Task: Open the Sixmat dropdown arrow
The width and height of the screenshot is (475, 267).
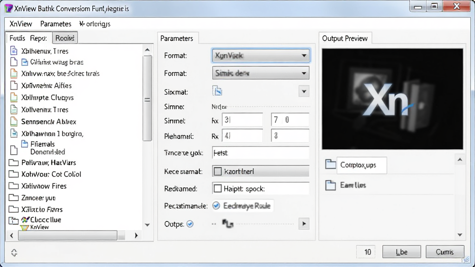Action: 304,91
